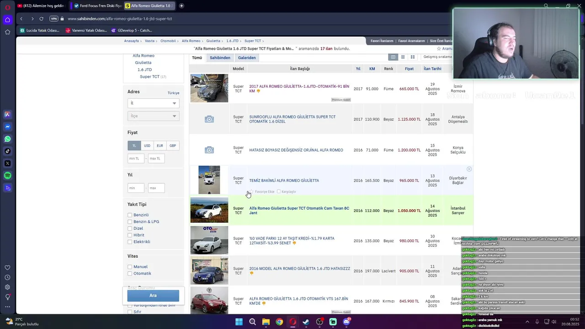Screen dimensions: 585x329
Task: Open the 2017 Füme 91 BİN KM listing title
Action: click(299, 89)
